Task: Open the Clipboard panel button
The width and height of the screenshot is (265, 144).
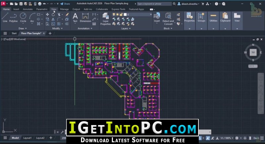Action: 225,18
